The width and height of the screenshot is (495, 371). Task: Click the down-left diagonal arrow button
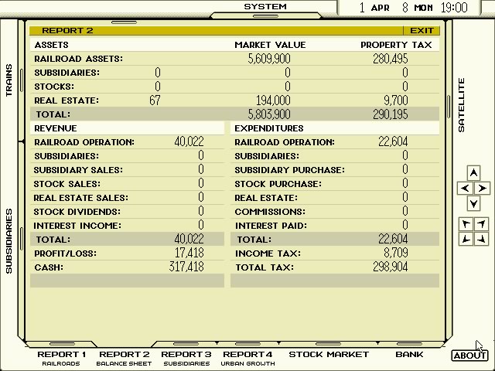(466, 239)
